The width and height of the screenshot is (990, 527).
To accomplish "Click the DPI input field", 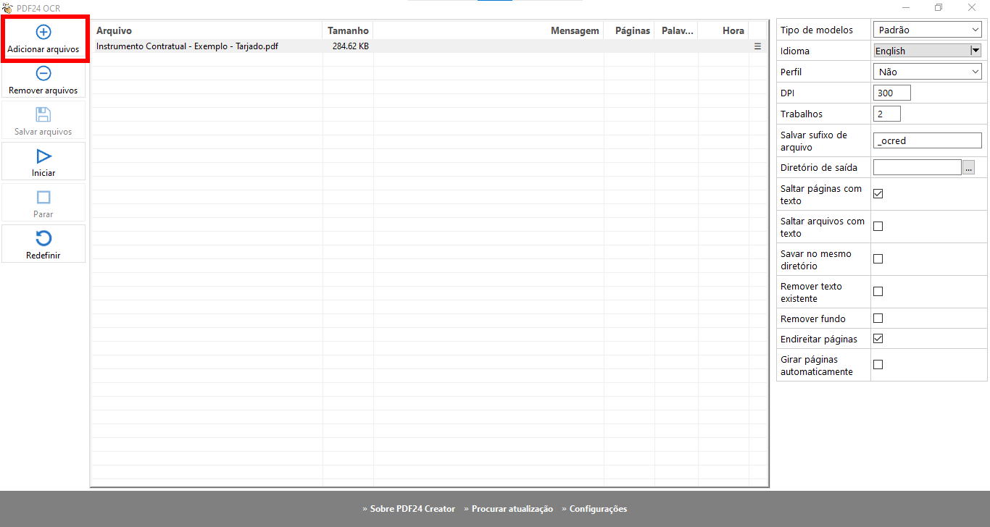I will 891,93.
